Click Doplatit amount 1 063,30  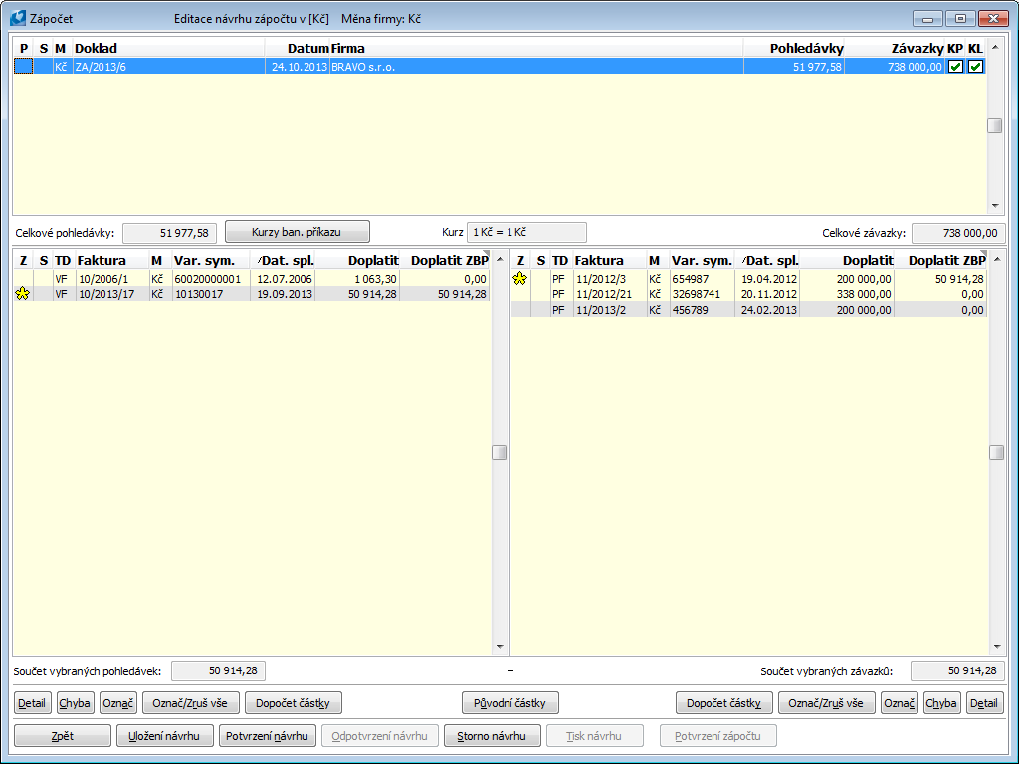(x=375, y=279)
